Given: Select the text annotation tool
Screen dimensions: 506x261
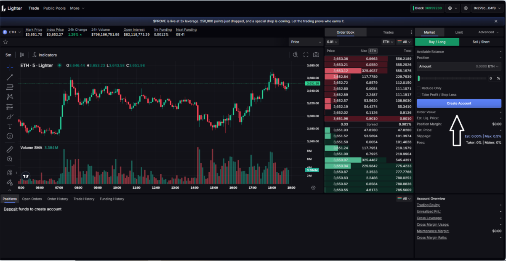Looking at the screenshot, I should coord(10,126).
